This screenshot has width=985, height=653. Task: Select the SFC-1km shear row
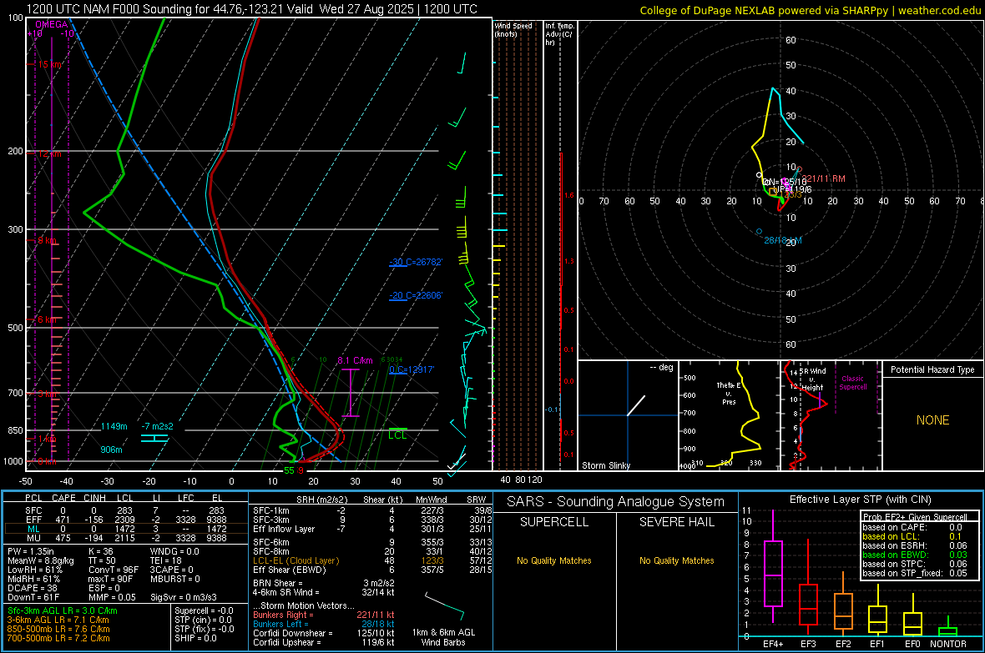coord(372,510)
